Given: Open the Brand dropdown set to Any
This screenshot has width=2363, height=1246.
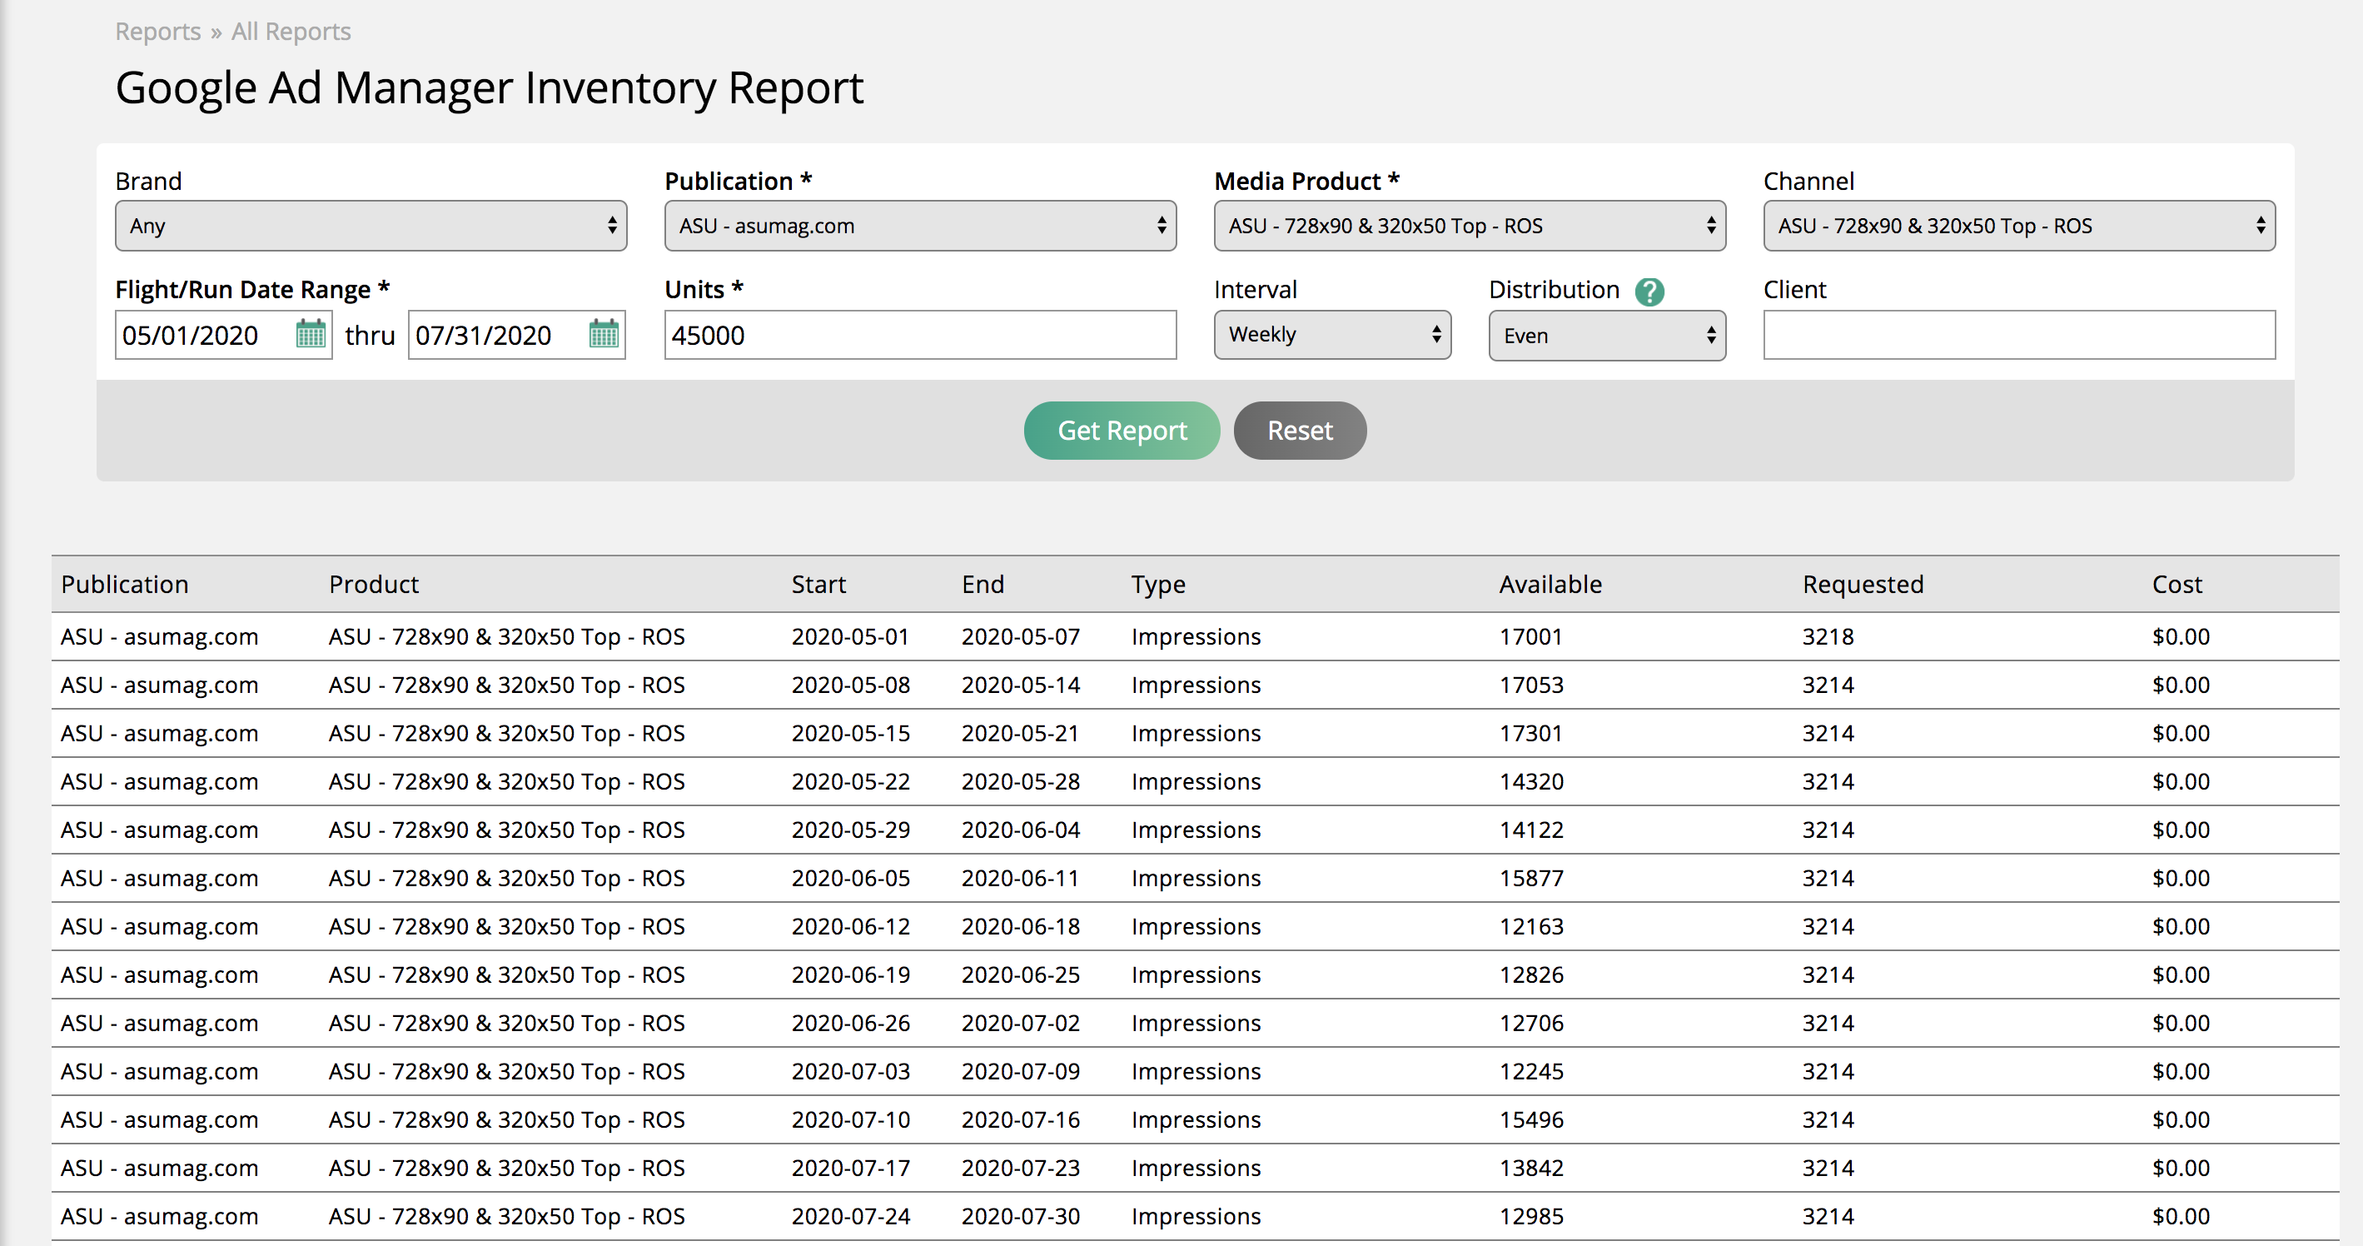Looking at the screenshot, I should [x=371, y=226].
